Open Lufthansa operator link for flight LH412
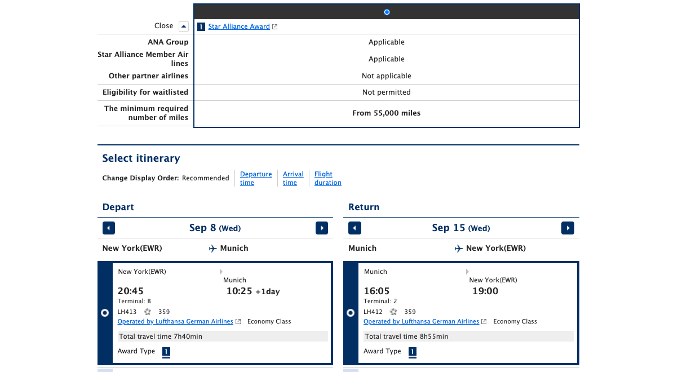Image resolution: width=678 pixels, height=372 pixels. 421,321
